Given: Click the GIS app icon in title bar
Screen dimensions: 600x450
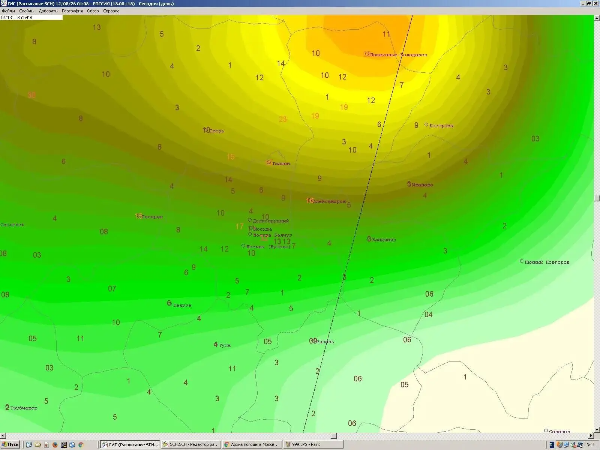Looking at the screenshot, I should [x=4, y=3].
